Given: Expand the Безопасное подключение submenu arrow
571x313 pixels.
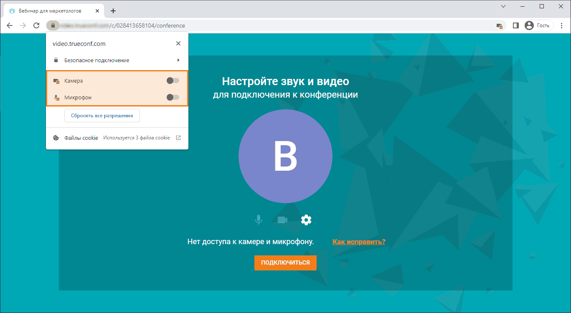Looking at the screenshot, I should [x=178, y=60].
